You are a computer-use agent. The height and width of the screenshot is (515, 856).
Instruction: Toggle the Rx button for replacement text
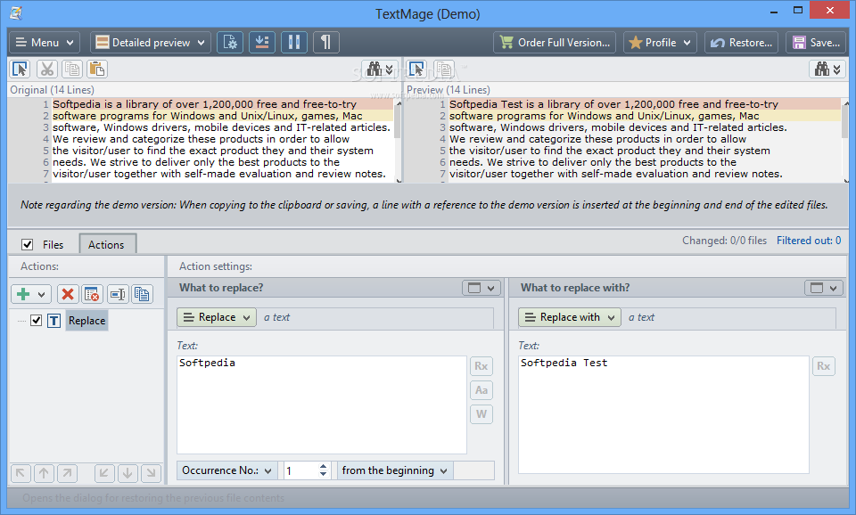coord(823,366)
